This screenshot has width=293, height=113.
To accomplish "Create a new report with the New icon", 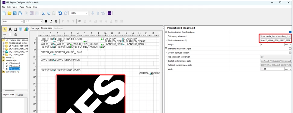I will click(x=4, y=13).
